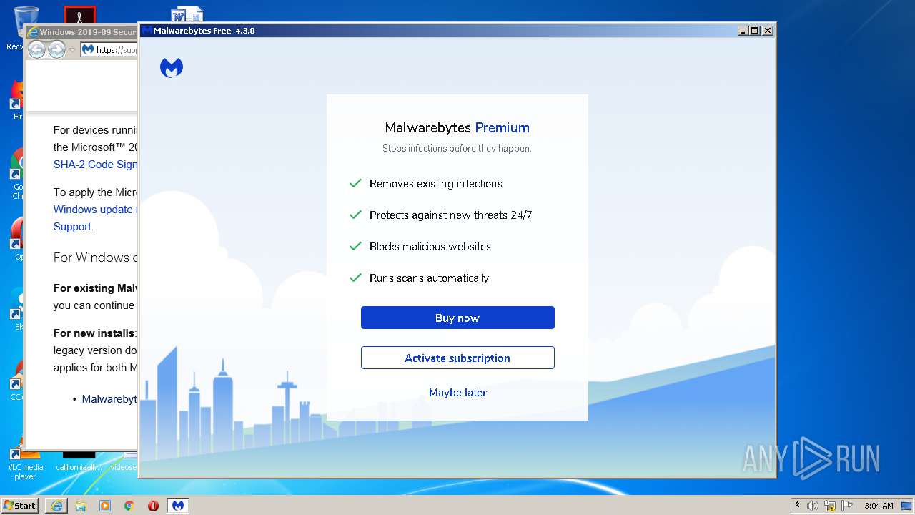This screenshot has height=515, width=915.
Task: Open Google Chrome from the taskbar
Action: [129, 506]
